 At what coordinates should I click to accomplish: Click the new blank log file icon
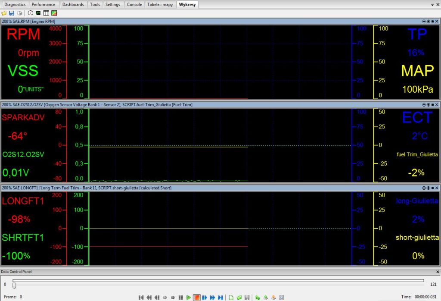coord(231,298)
